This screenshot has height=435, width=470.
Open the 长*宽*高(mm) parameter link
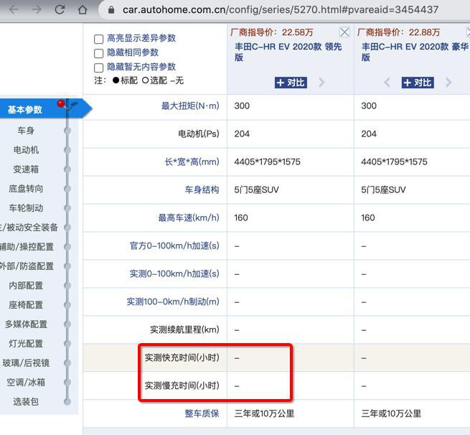pyautogui.click(x=192, y=162)
